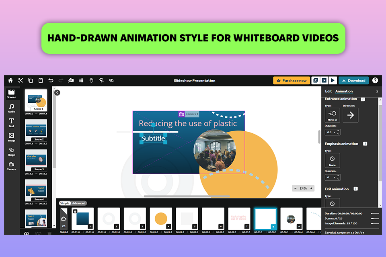Add a new scene with the plus icon
This screenshot has height=257, width=386.
coord(27,233)
